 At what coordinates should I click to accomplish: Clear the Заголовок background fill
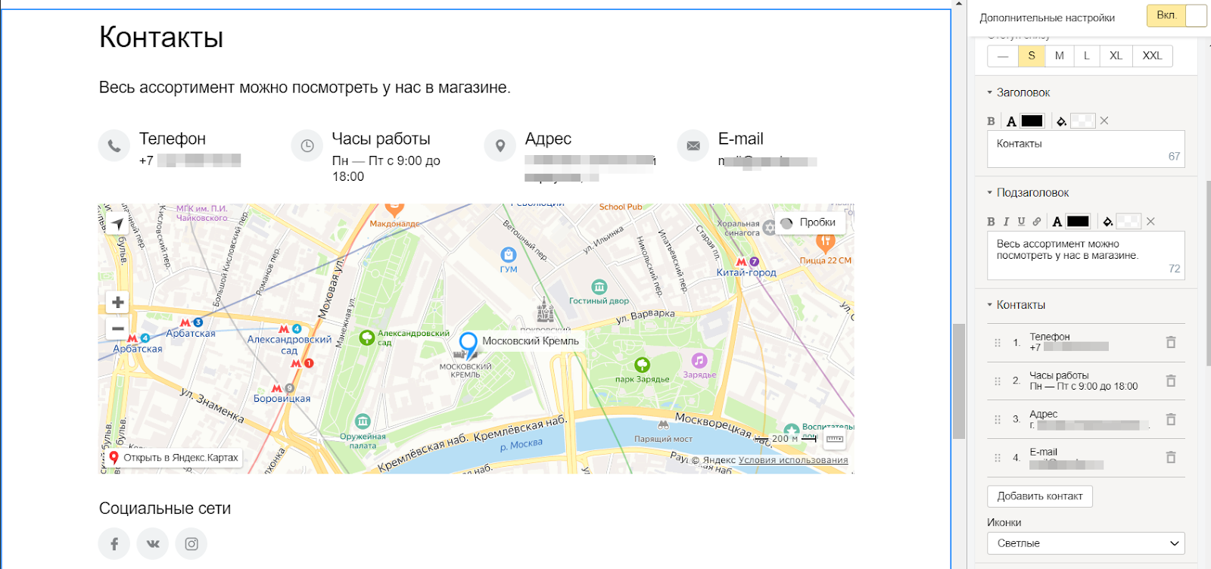click(1104, 121)
